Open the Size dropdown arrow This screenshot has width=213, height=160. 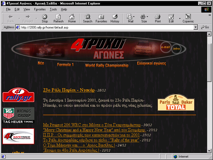[x=148, y=17]
